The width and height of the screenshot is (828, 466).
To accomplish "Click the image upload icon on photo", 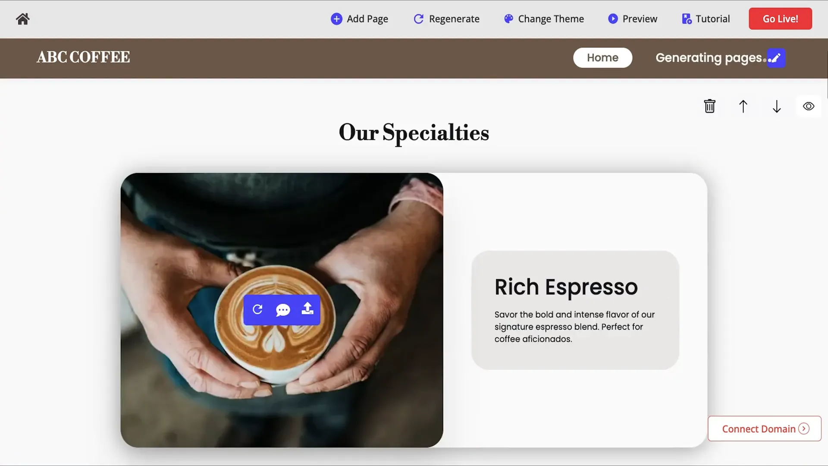I will (307, 309).
